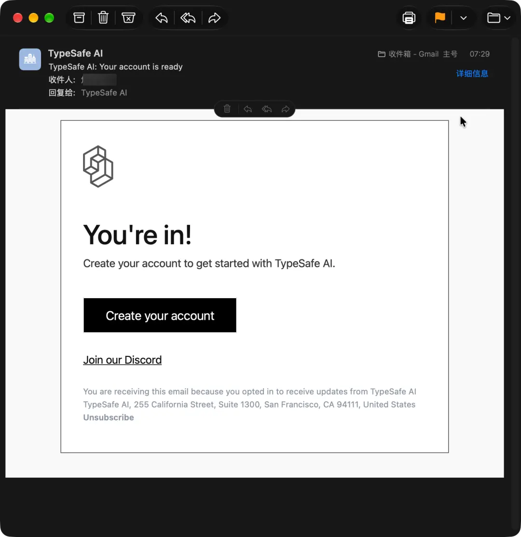The height and width of the screenshot is (537, 521).
Task: Reply to sender using the top toolbar arrow
Action: [162, 18]
